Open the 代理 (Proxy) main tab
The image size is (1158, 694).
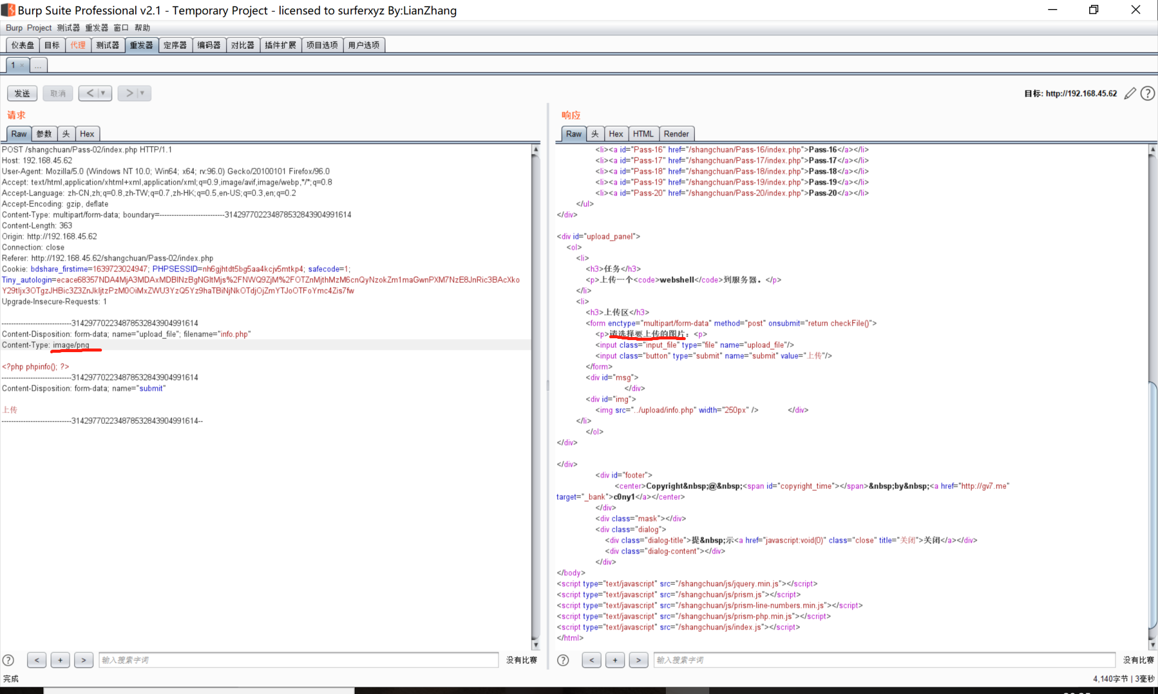[78, 45]
